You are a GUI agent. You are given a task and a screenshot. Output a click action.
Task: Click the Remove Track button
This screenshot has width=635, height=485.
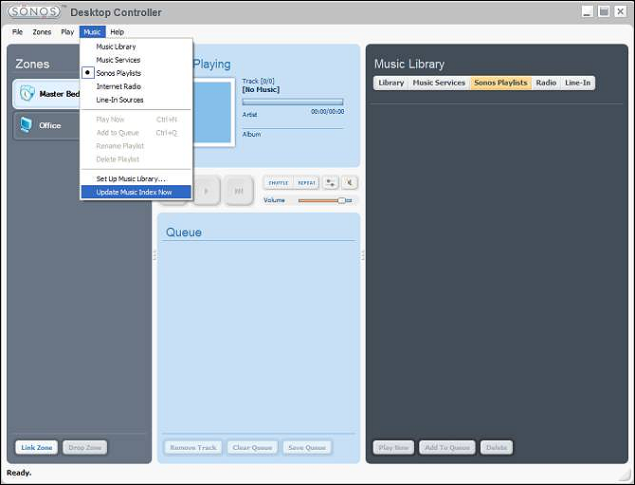pyautogui.click(x=193, y=448)
